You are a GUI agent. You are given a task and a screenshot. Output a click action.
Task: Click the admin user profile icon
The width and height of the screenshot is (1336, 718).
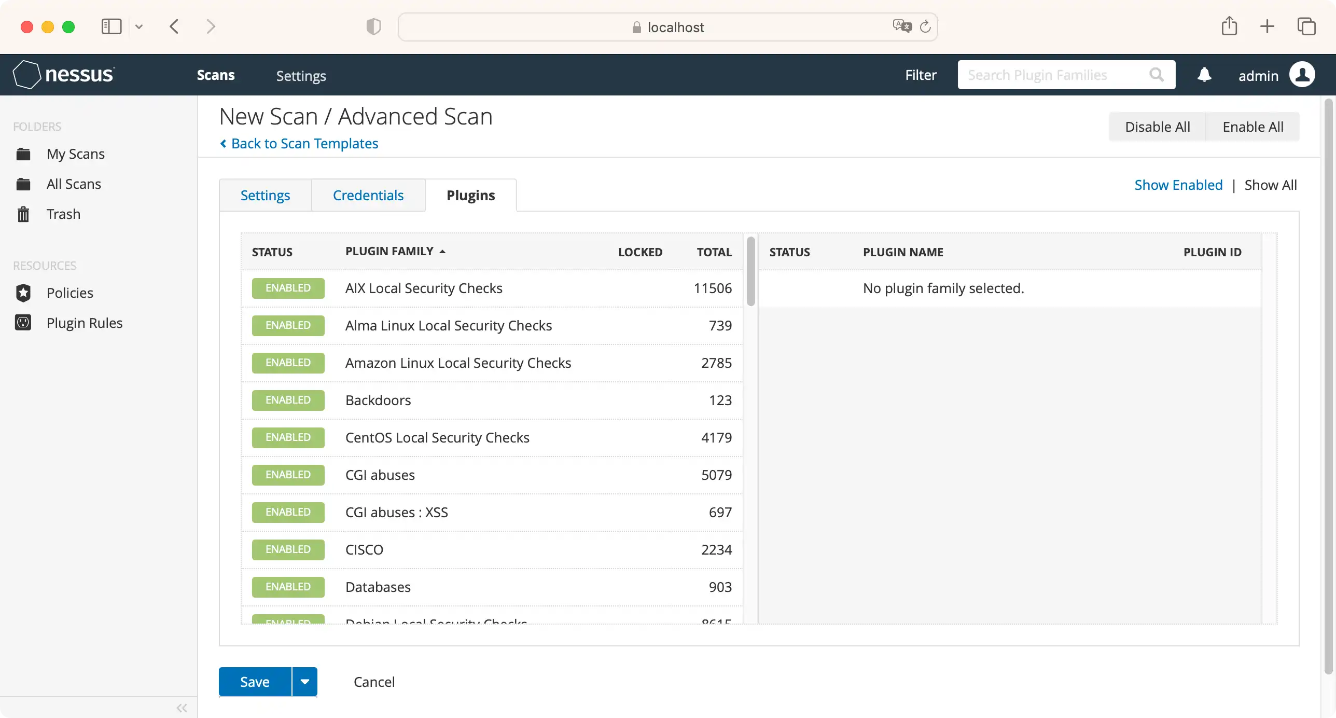pyautogui.click(x=1303, y=75)
